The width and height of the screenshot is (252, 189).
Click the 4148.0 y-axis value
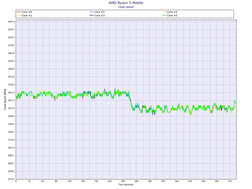(x=11, y=45)
